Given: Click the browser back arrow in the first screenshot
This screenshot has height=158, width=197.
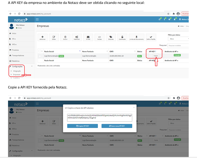Looking at the screenshot, I should tap(10, 14).
